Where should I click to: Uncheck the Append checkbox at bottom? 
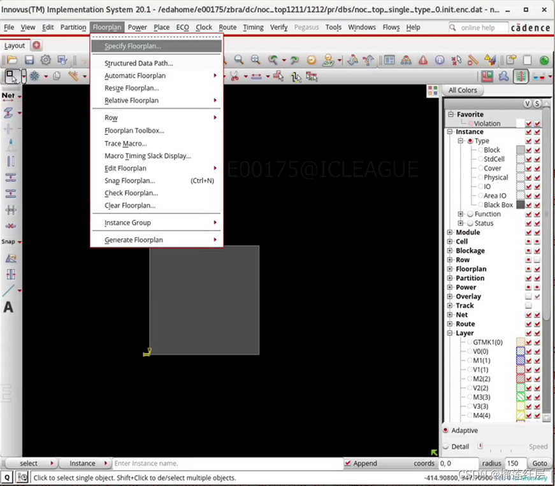click(349, 463)
